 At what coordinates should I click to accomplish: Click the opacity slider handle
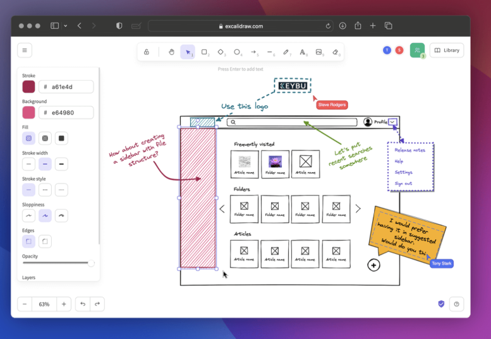tap(91, 263)
